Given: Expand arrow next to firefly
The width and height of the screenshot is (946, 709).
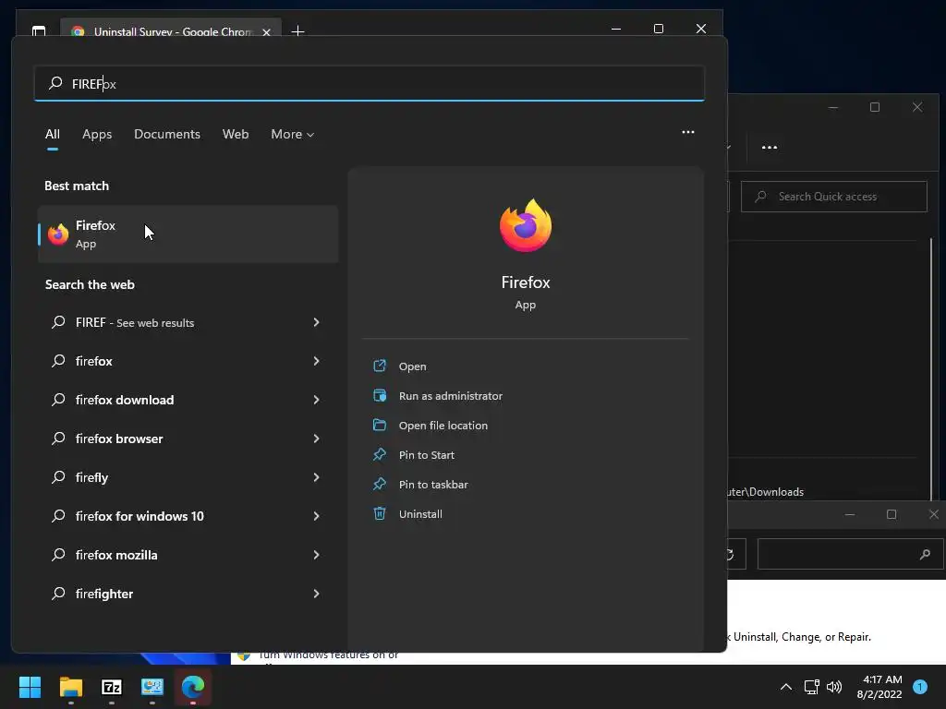Looking at the screenshot, I should (x=316, y=477).
